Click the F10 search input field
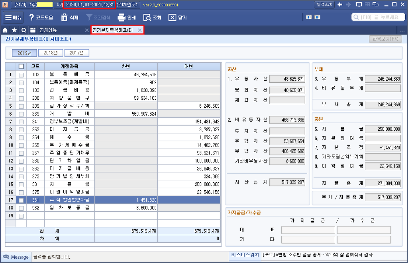Image resolution: width=408 pixels, height=263 pixels. click(379, 17)
